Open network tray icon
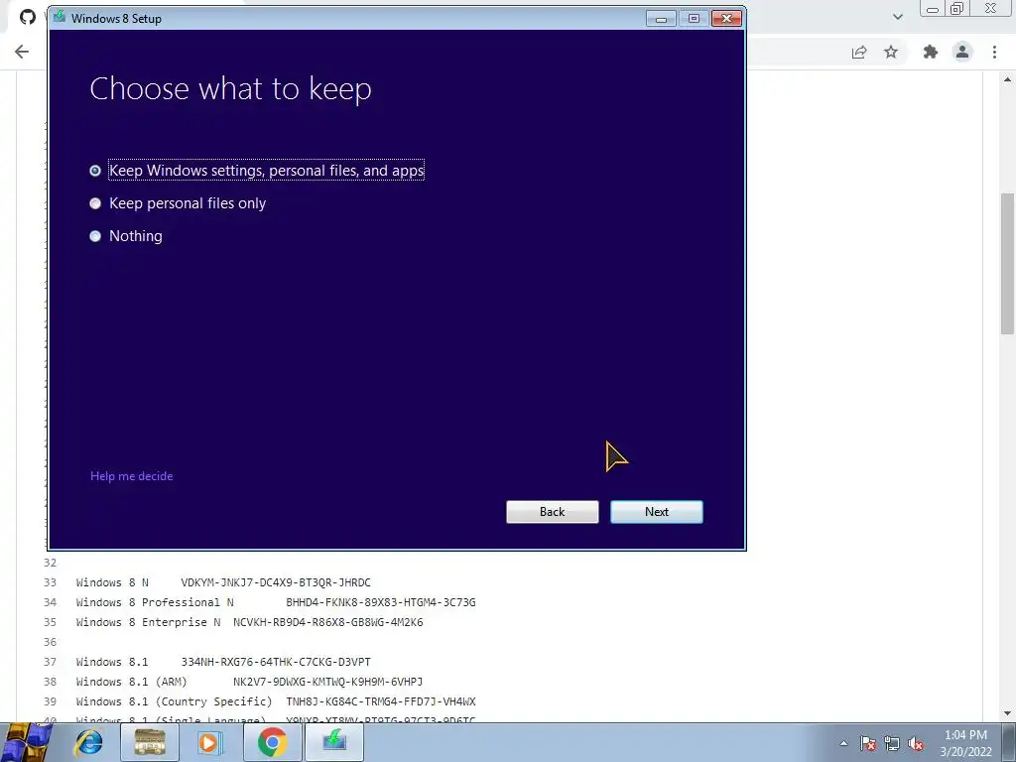 click(x=892, y=744)
